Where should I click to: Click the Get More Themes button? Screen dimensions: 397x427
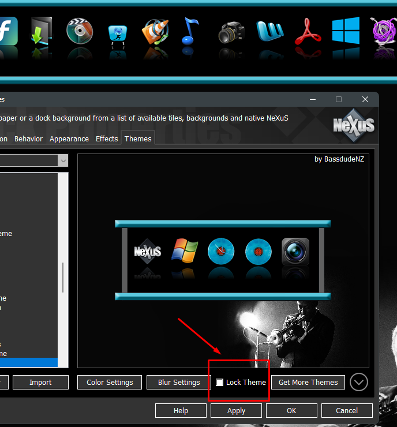(308, 383)
